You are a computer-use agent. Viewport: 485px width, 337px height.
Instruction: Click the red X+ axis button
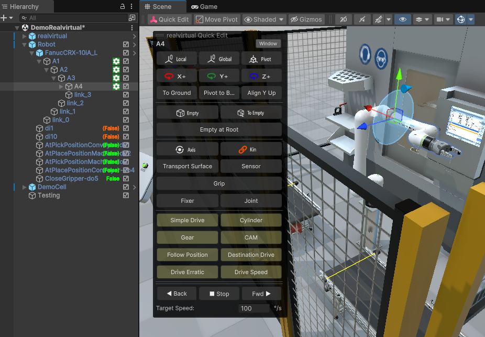tap(177, 75)
